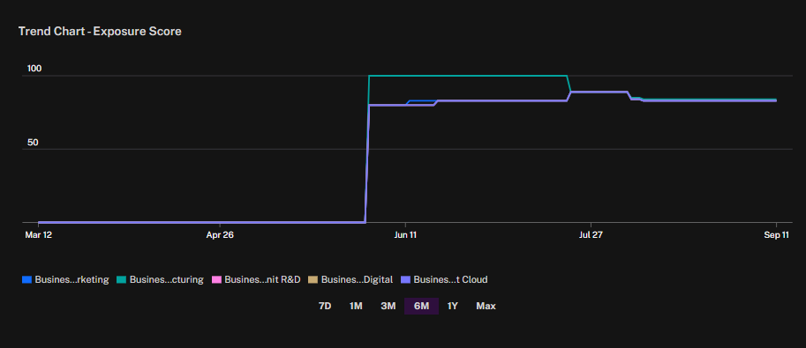This screenshot has width=806, height=348.
Task: Click the Jul 27 axis marker
Action: 591,235
